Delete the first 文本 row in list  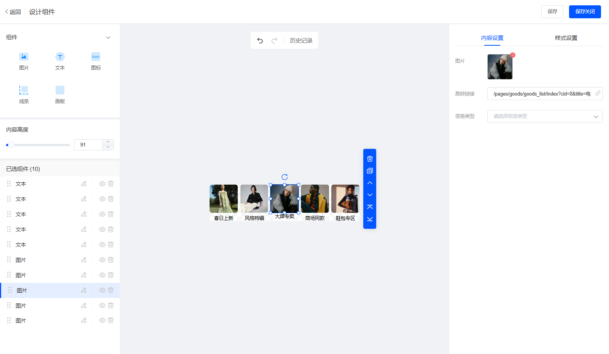click(x=111, y=184)
